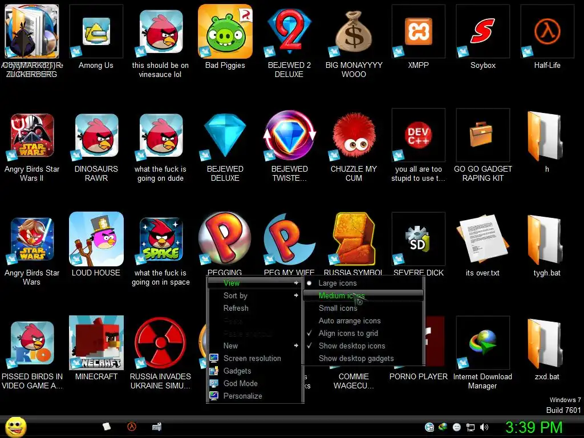Select the Angry Birds Star Wars II icon
Viewport: 584px width, 438px height.
coord(32,135)
